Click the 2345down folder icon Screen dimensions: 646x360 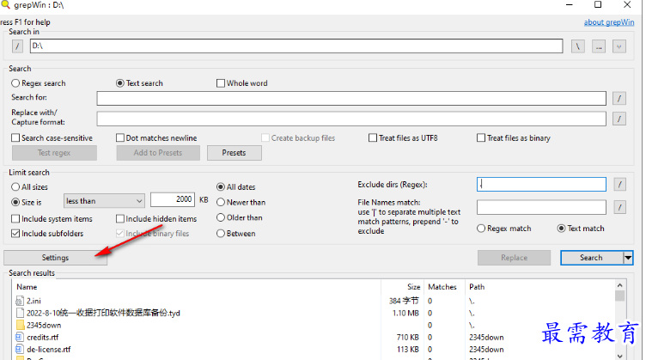[x=21, y=325]
